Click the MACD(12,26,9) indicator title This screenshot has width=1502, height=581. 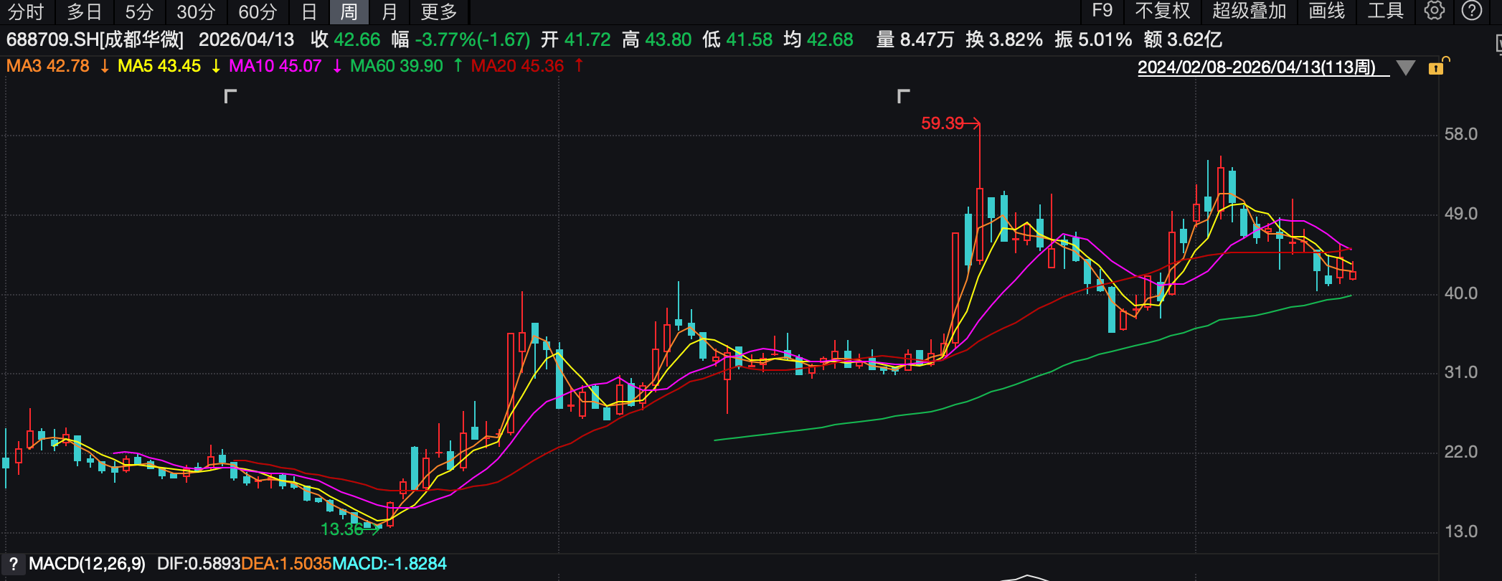[87, 564]
